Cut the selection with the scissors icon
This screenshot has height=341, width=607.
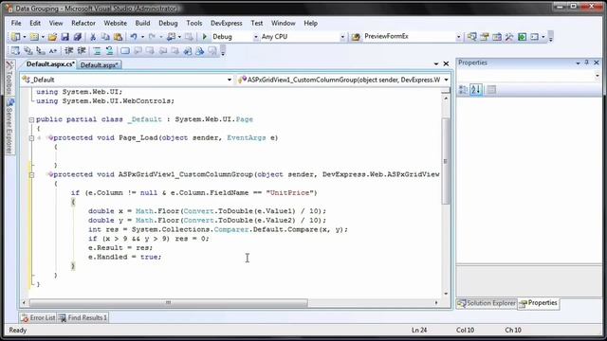click(93, 37)
